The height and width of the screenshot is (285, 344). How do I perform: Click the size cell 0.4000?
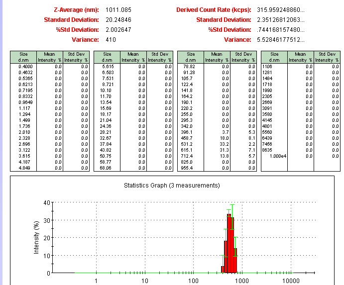point(25,67)
